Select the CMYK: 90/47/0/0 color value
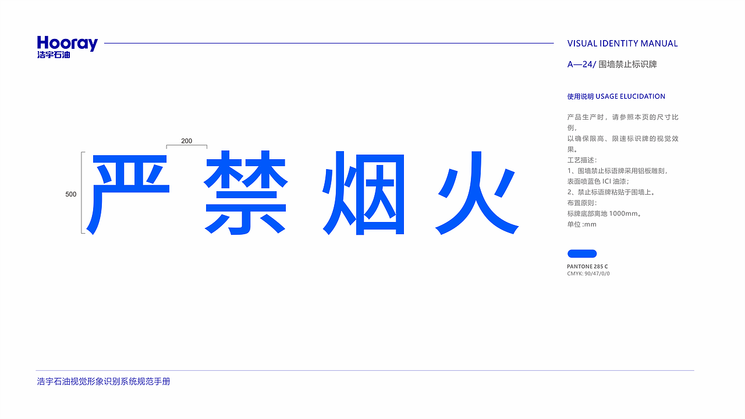 [588, 272]
